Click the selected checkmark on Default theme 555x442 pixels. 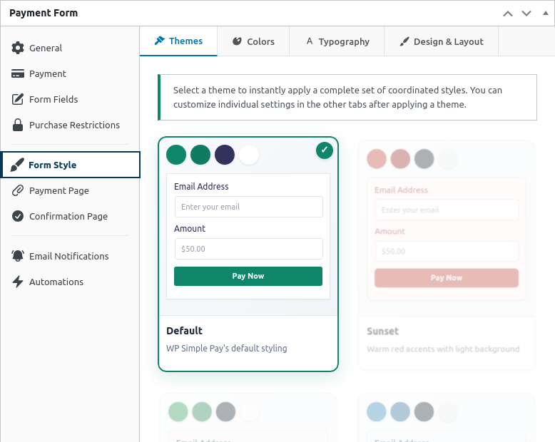pos(325,150)
